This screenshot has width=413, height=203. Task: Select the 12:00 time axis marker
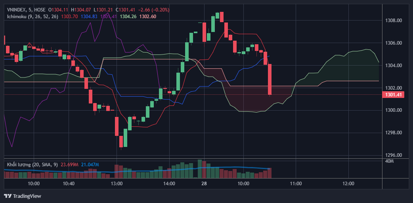click(348, 184)
